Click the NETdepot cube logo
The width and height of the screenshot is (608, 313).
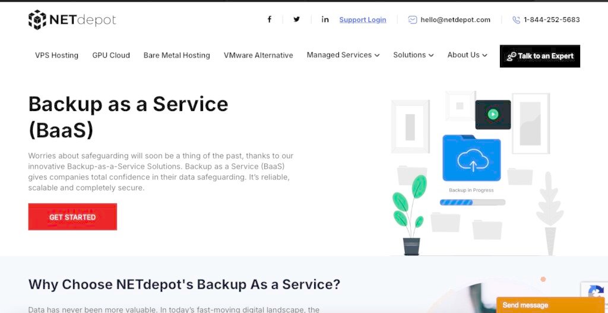click(37, 20)
